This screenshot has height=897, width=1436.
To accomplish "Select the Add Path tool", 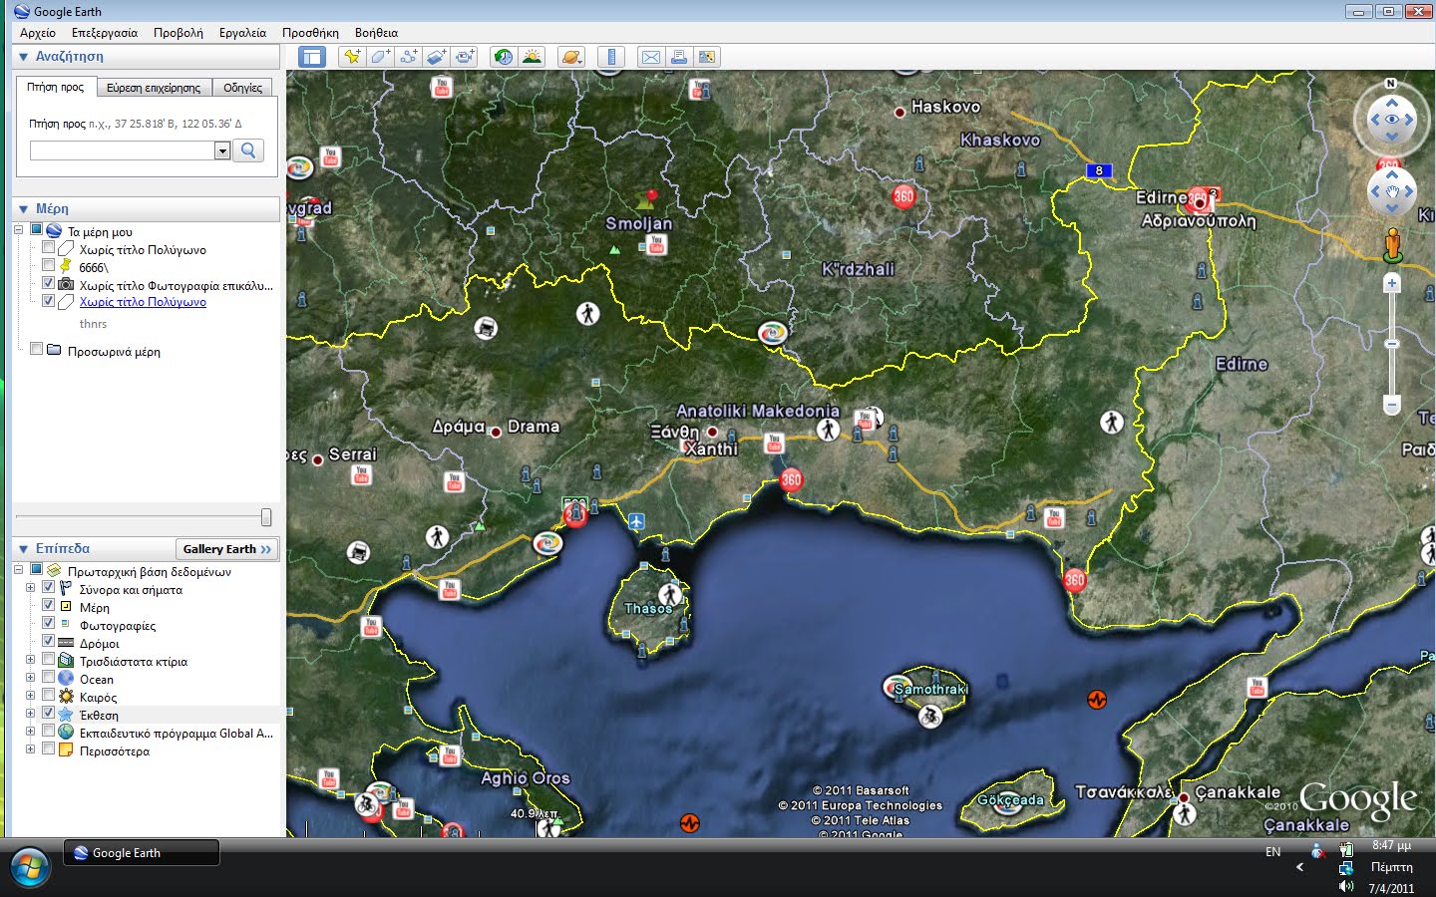I will [x=408, y=57].
